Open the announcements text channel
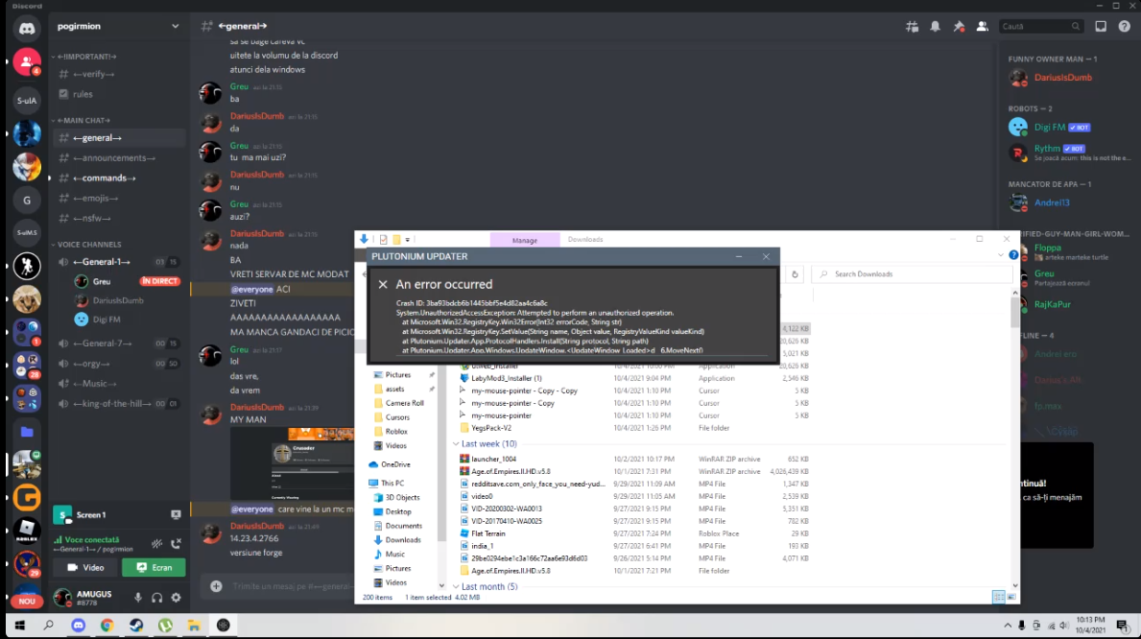The width and height of the screenshot is (1141, 639). [118, 158]
